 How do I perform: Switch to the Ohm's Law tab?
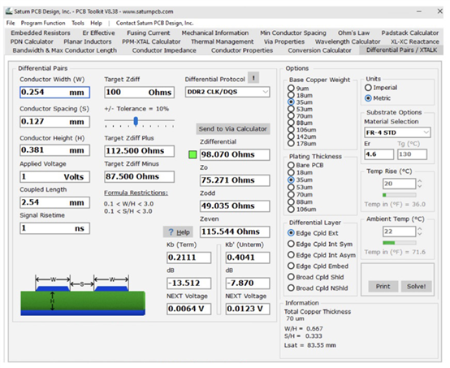353,33
